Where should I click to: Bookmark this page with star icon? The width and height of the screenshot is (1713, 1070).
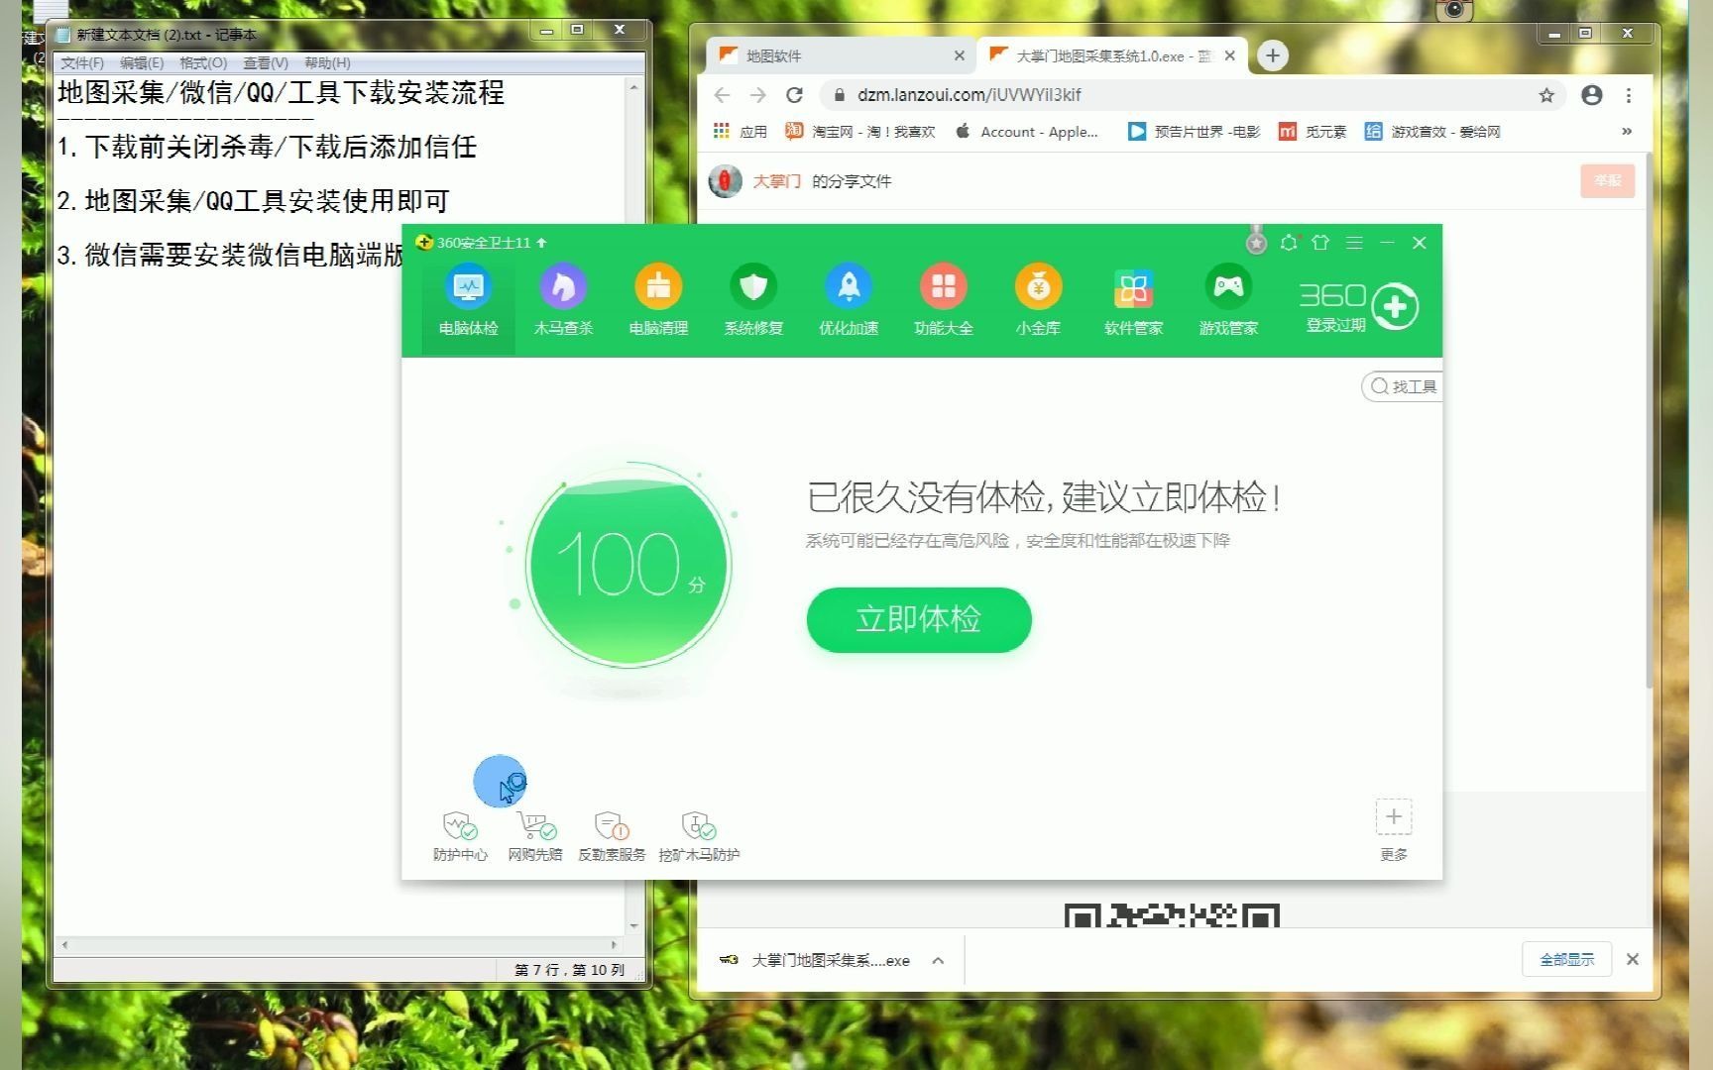tap(1546, 95)
